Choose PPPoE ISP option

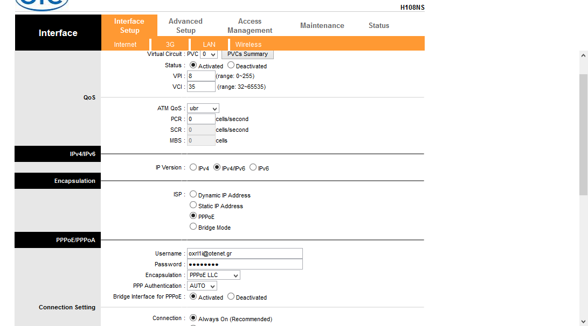193,216
